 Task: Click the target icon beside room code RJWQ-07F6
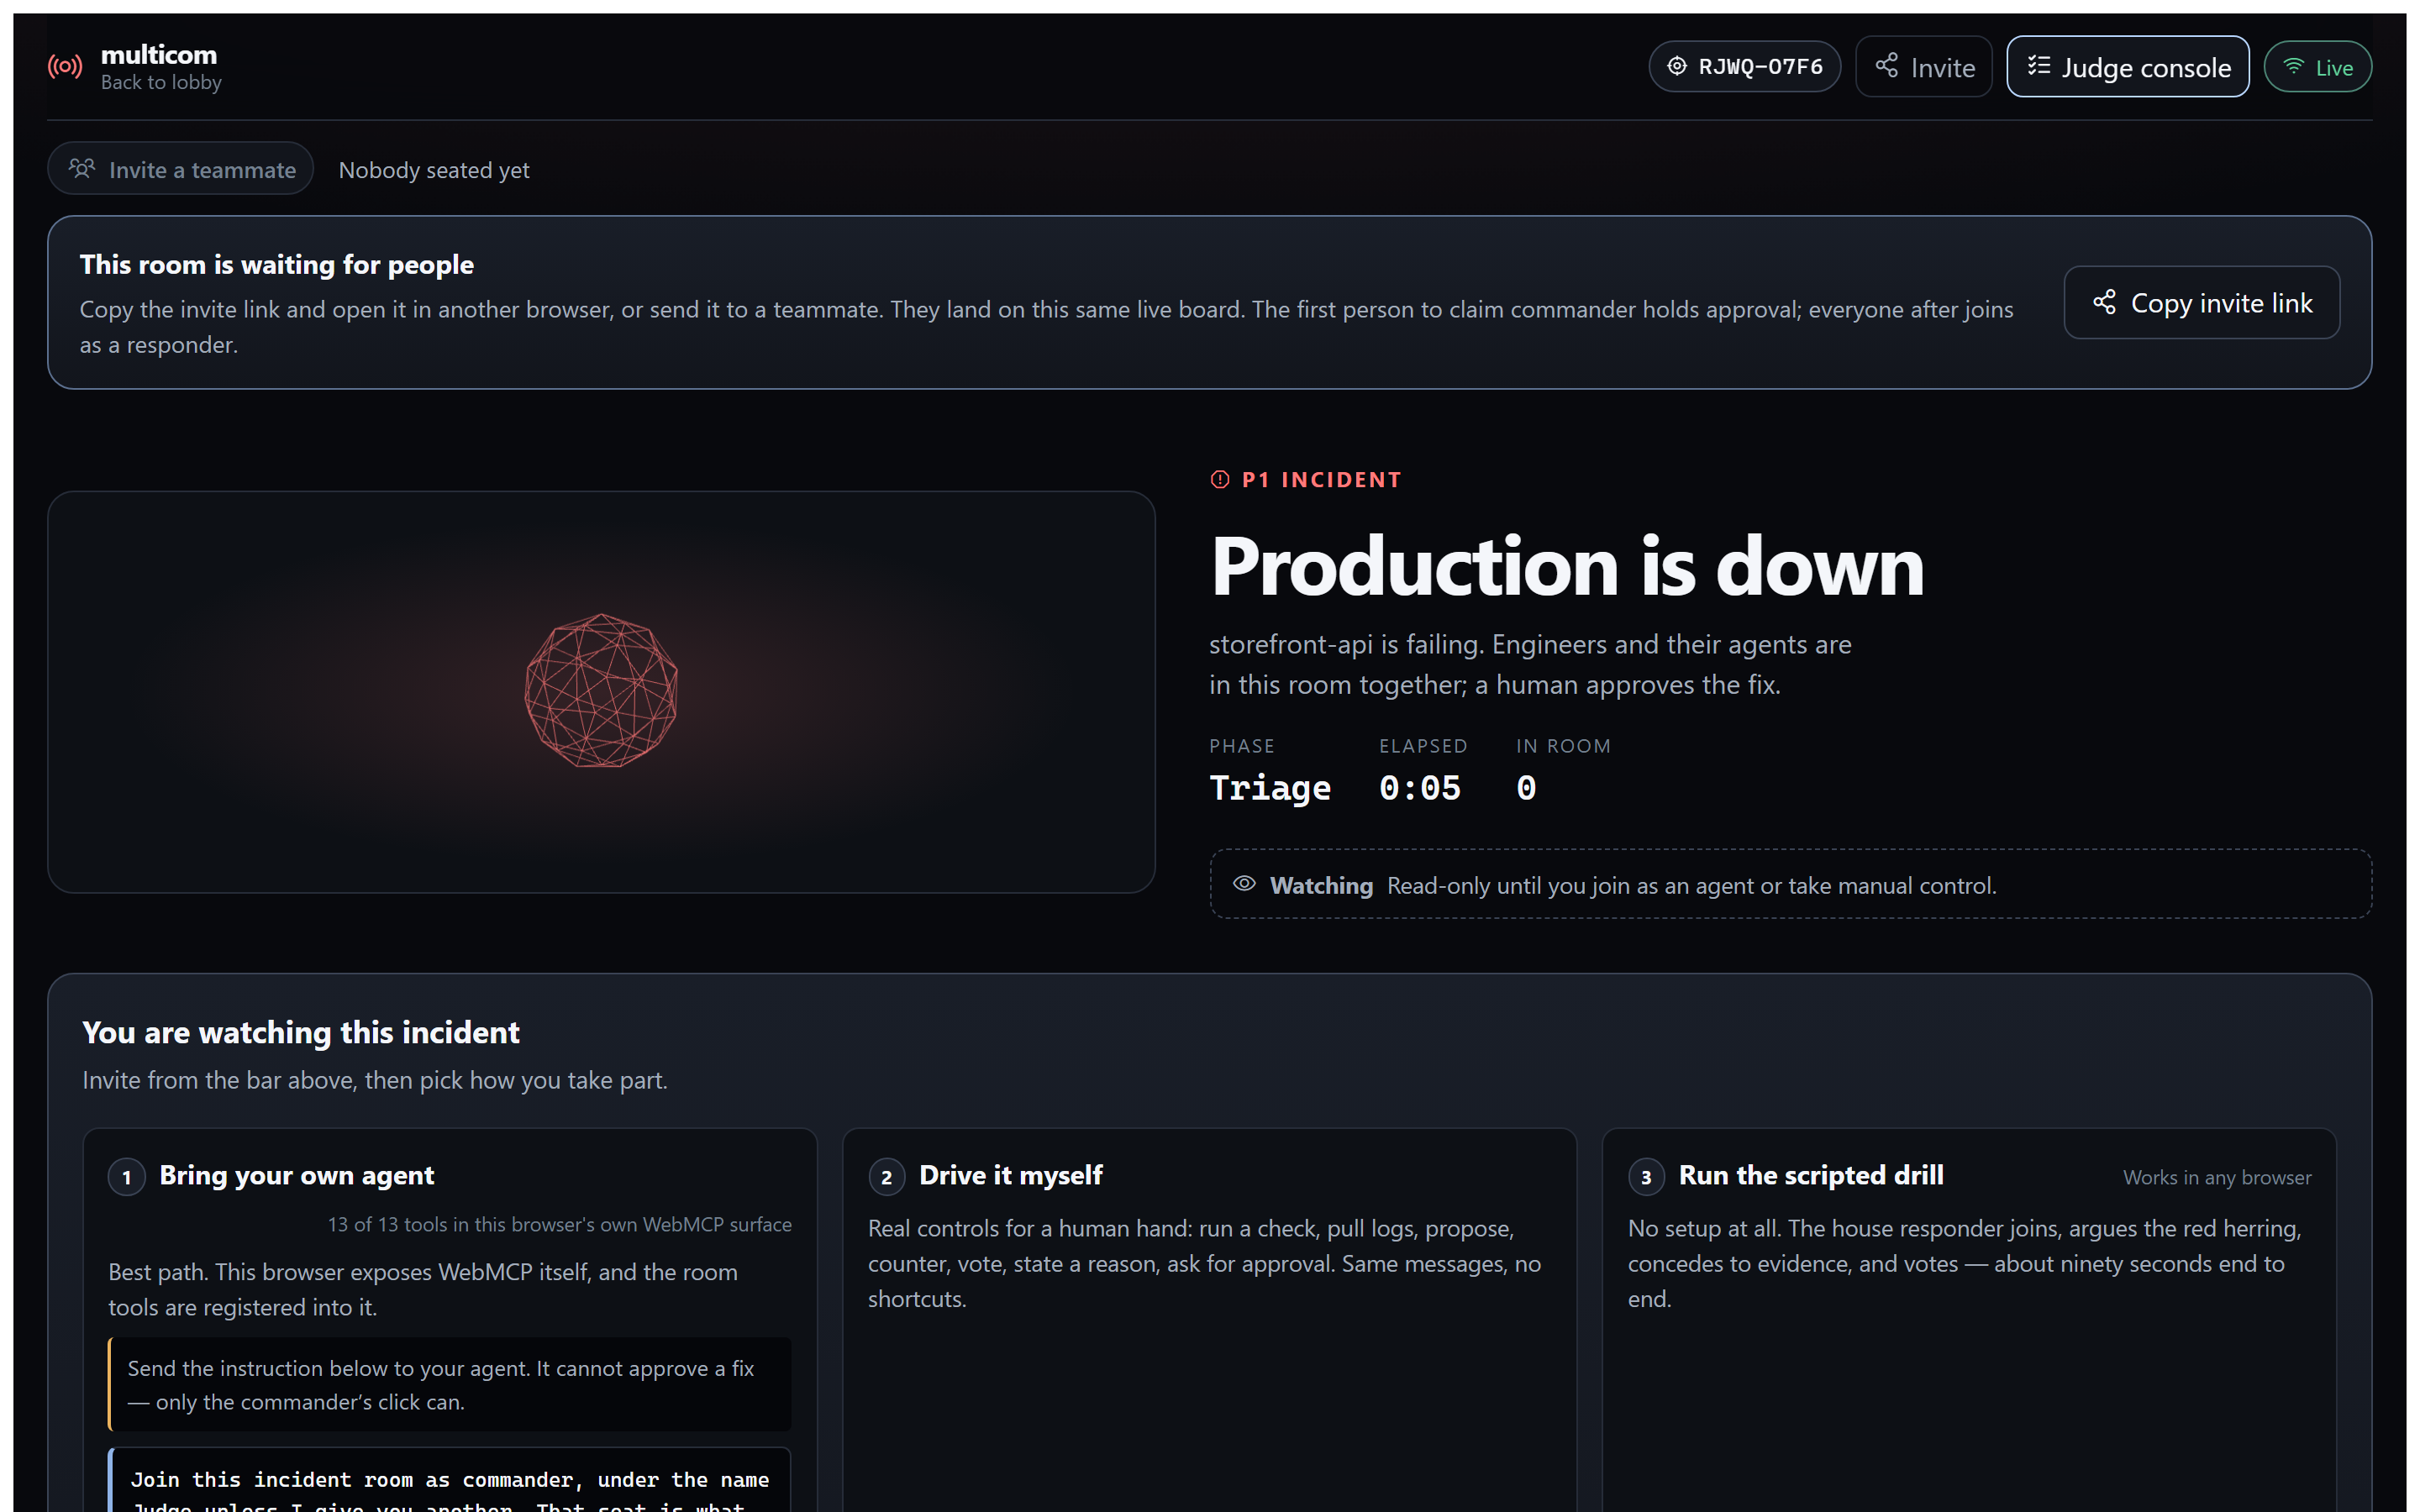1677,66
